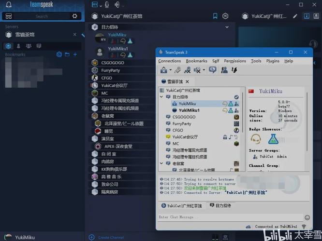This screenshot has height=241, width=322.
Task: Open the Permissions menu
Action: (x=235, y=61)
